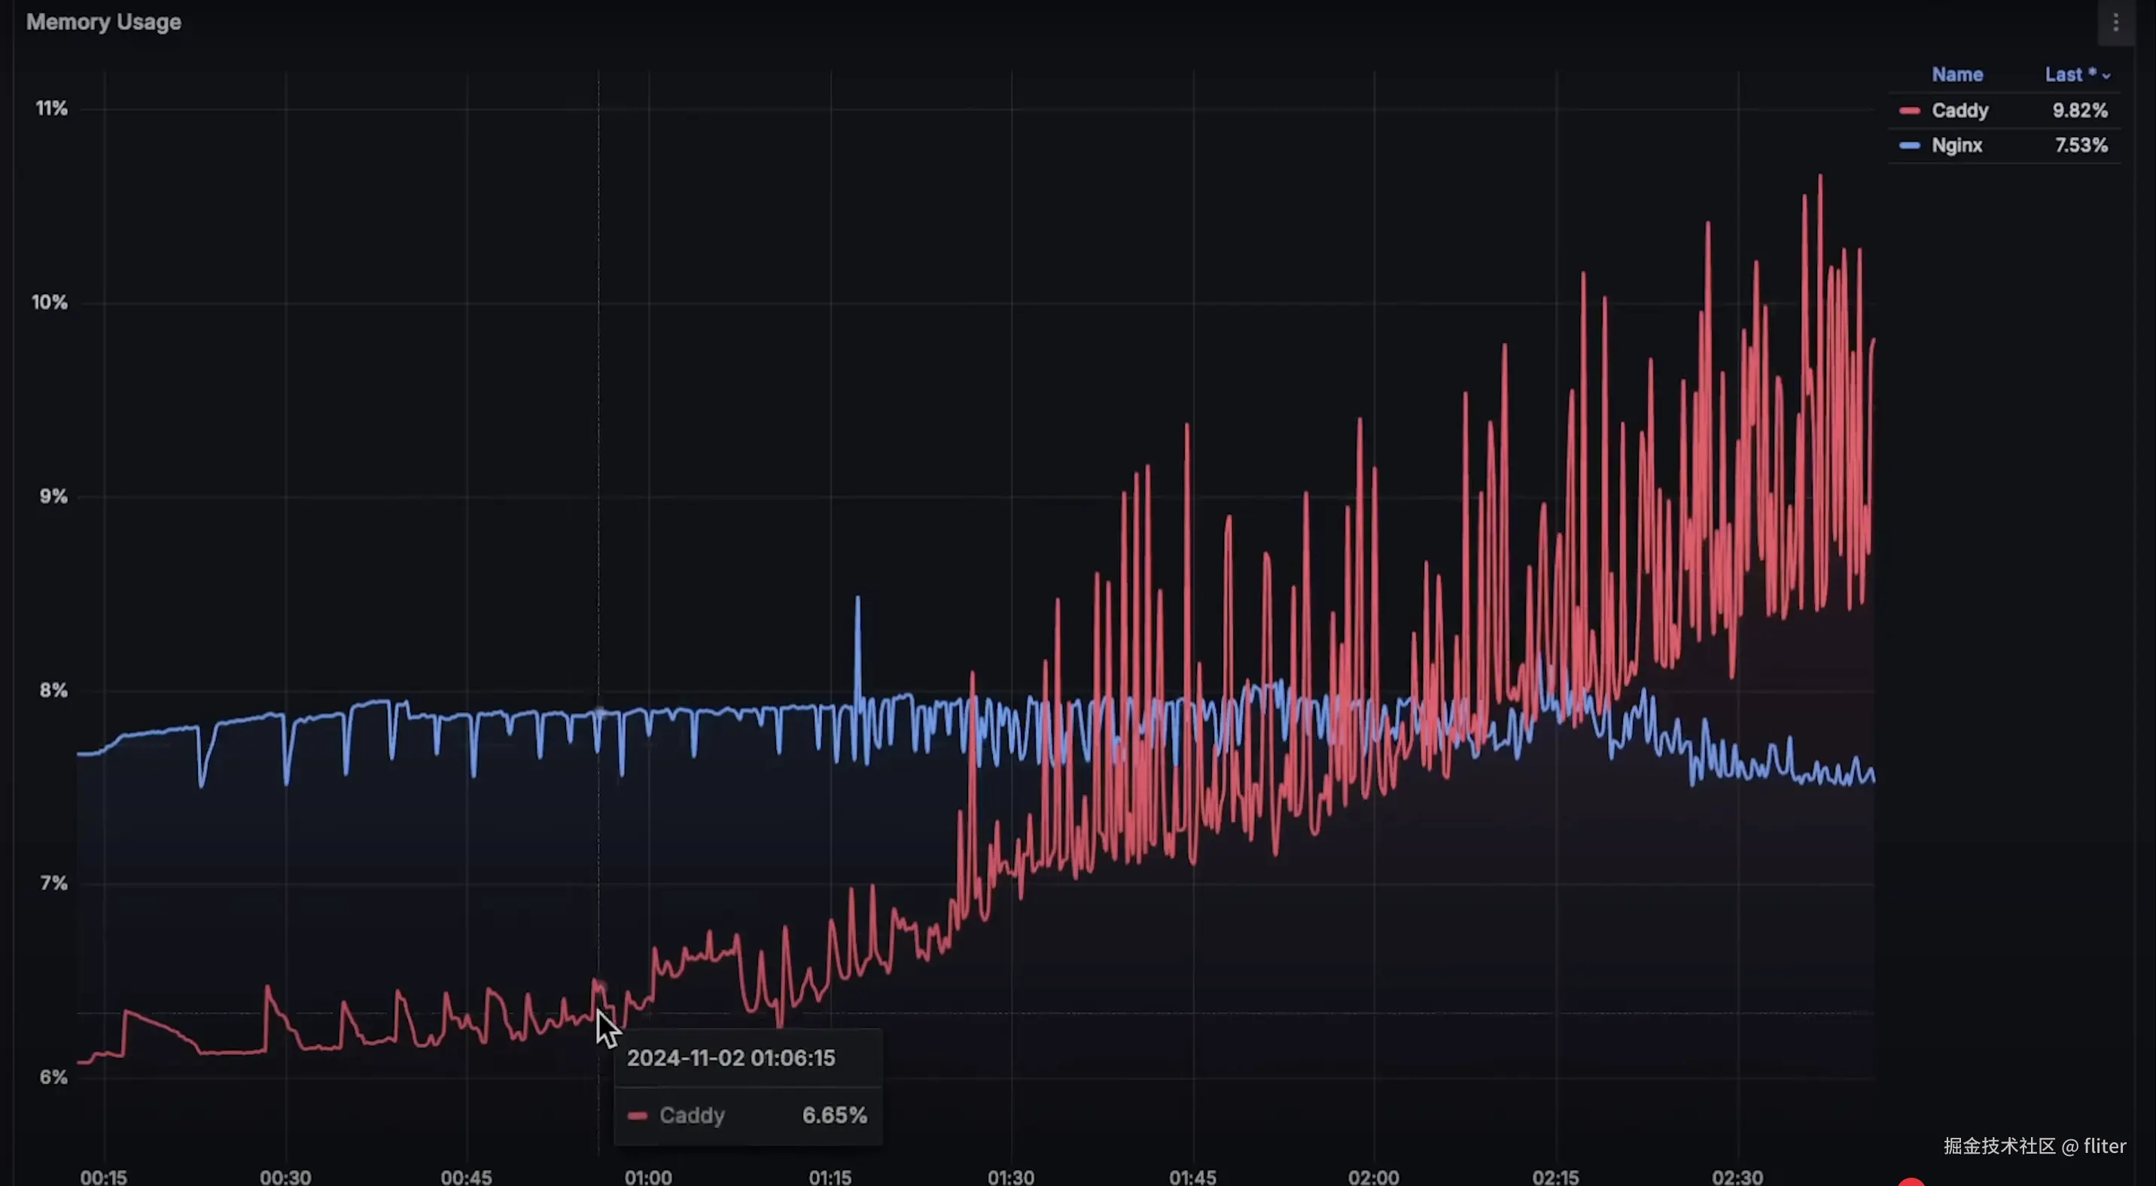Click the red circle at bottom right
The height and width of the screenshot is (1186, 2156).
point(1911,1181)
